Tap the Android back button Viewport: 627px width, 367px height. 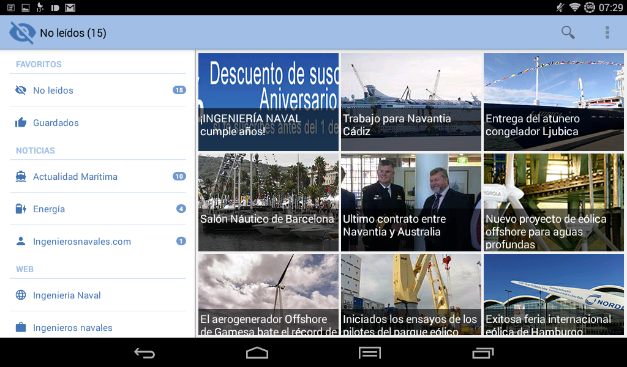click(x=145, y=352)
